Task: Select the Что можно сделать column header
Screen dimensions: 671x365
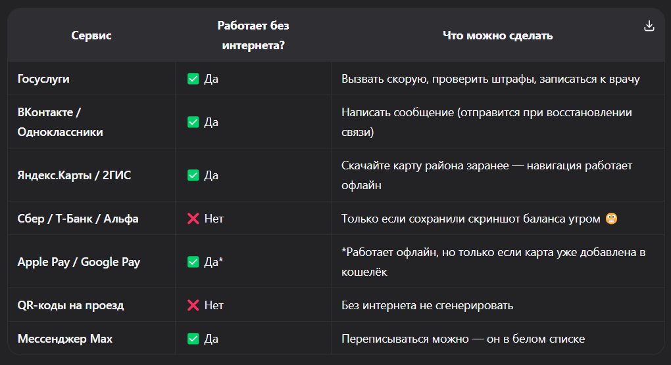Action: pyautogui.click(x=498, y=35)
